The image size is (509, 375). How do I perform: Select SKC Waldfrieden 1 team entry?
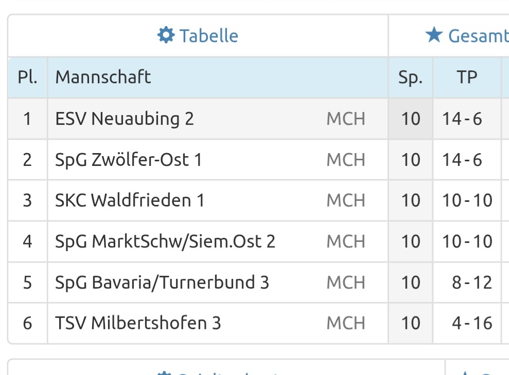point(130,200)
